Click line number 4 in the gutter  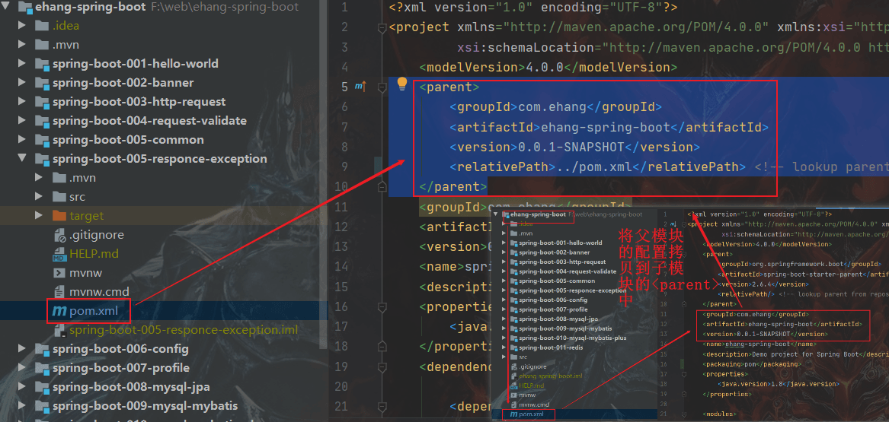pos(345,68)
